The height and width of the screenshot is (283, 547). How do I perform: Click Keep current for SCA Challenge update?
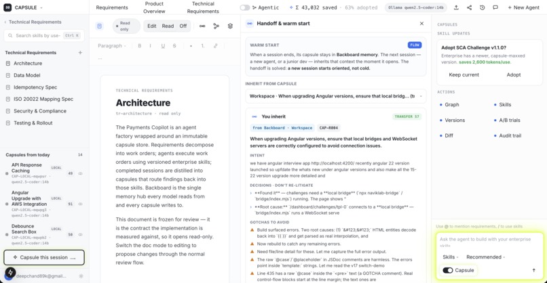point(464,75)
